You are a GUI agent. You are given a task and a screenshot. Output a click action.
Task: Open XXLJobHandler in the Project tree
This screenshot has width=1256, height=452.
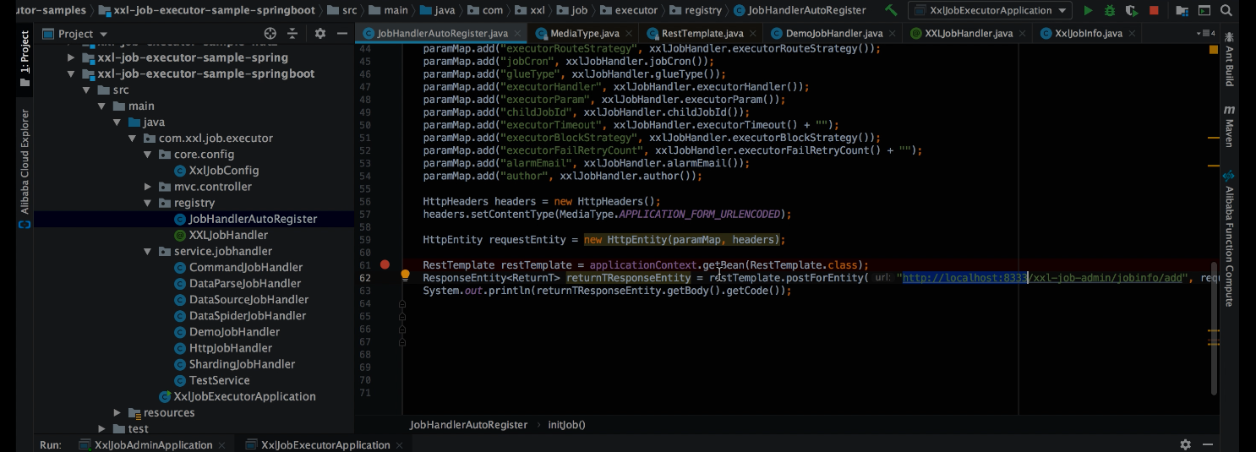(x=221, y=235)
